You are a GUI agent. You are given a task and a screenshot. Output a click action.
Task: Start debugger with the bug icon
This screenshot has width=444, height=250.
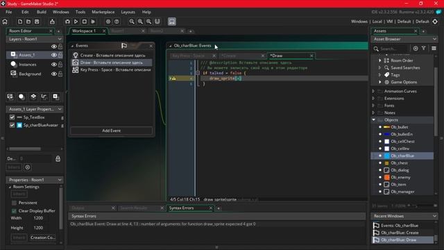click(67, 22)
